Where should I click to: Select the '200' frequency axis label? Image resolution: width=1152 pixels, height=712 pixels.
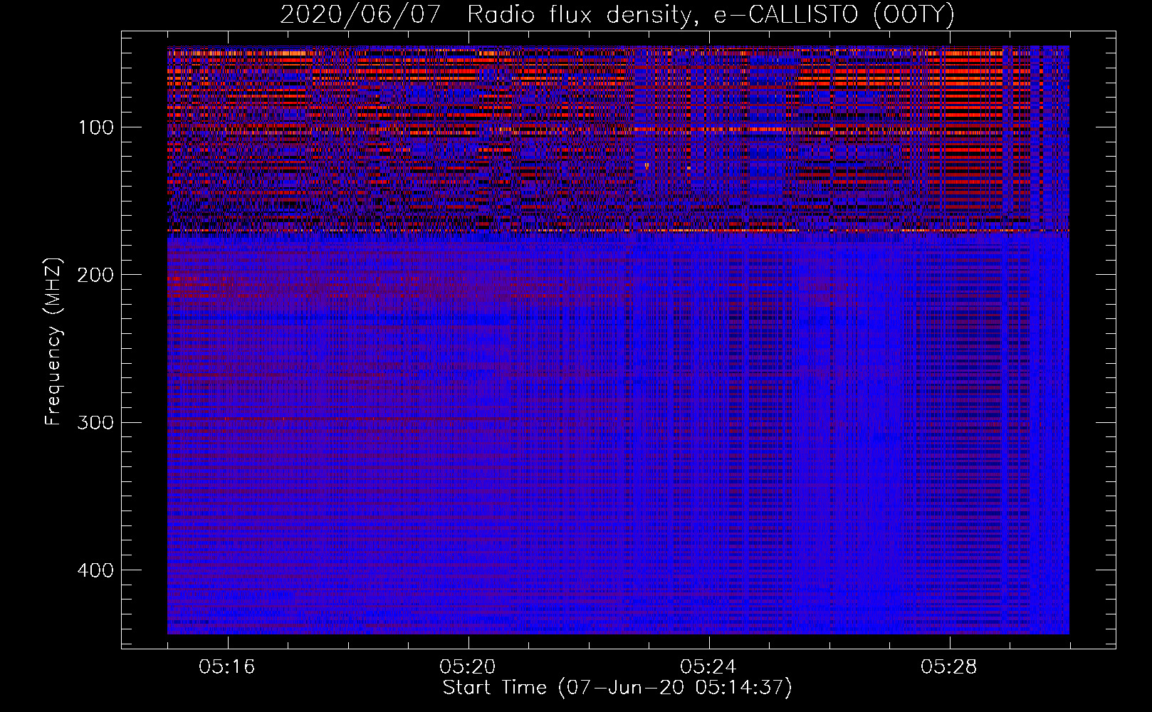(96, 276)
